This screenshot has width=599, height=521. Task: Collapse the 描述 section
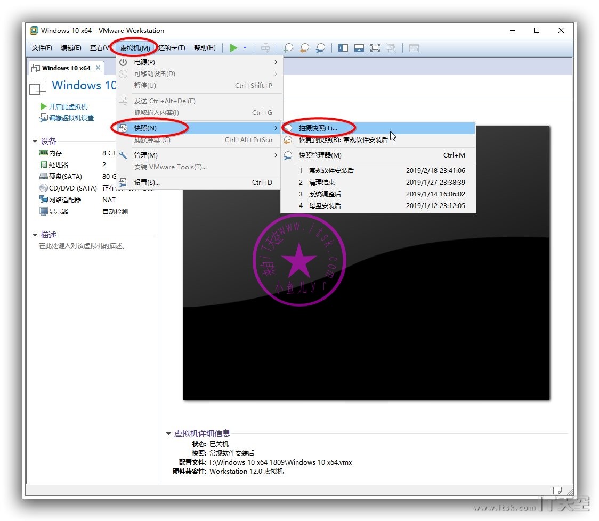[35, 235]
